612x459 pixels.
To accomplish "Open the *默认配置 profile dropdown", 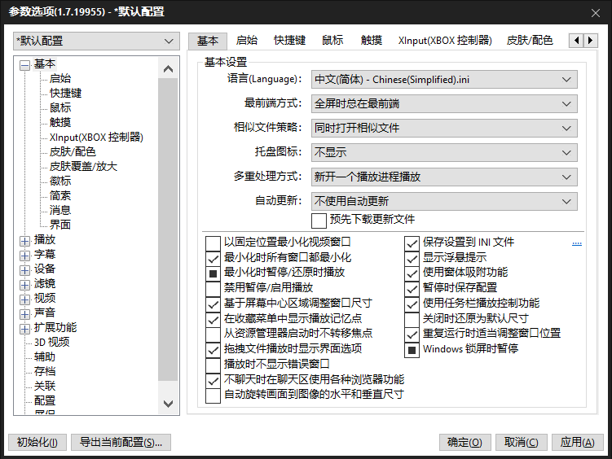I will (x=96, y=41).
